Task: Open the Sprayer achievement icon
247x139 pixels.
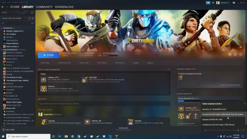Action: (x=44, y=122)
